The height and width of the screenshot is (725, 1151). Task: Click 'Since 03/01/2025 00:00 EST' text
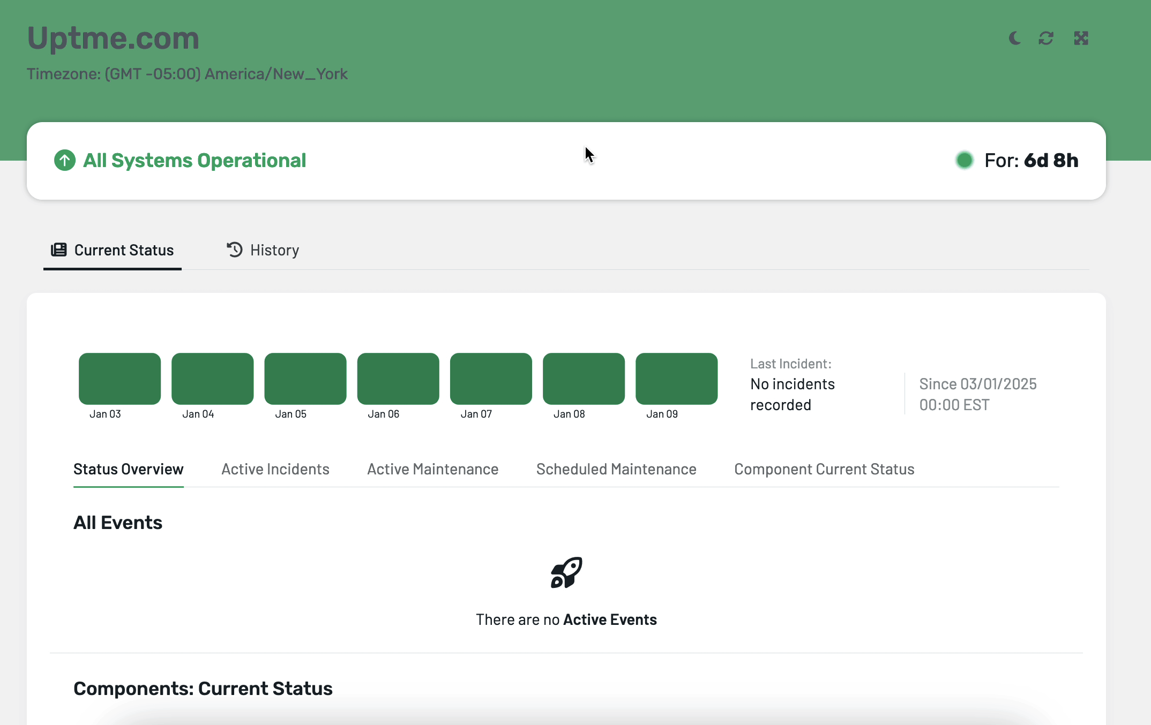[x=978, y=394]
